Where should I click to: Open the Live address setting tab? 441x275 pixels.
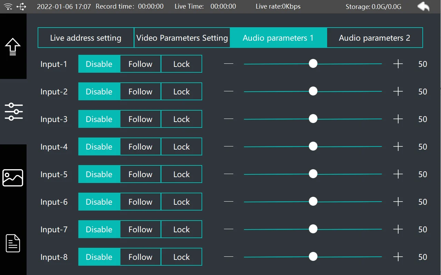tap(86, 38)
